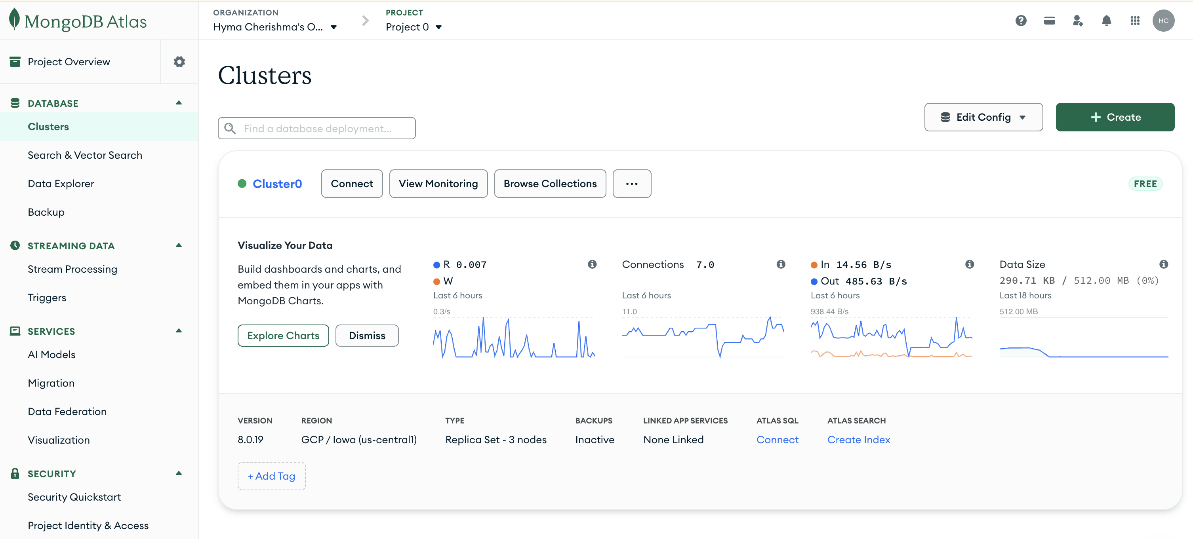Click the Connections chart info icon
This screenshot has width=1193, height=539.
pos(781,264)
